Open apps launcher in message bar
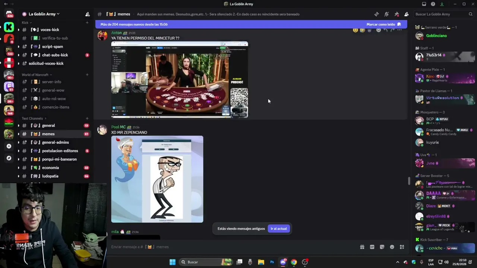Screen dimensions: 477x268 tap(402, 247)
